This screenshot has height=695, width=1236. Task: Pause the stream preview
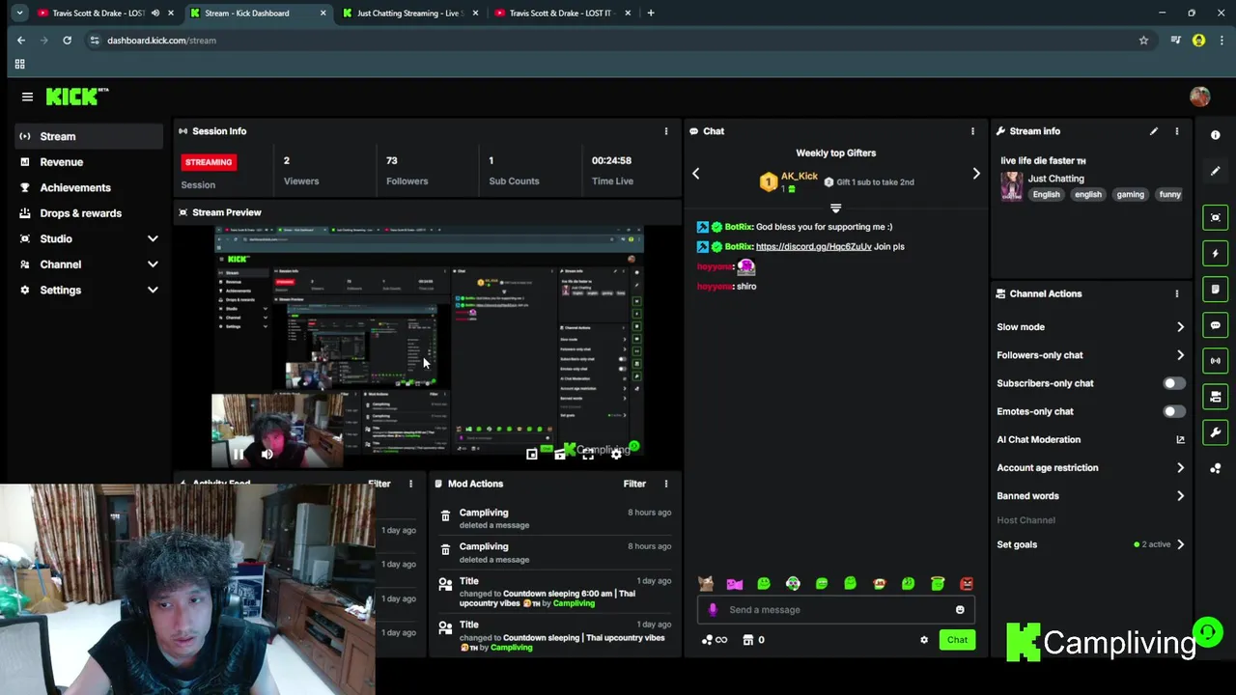(238, 454)
